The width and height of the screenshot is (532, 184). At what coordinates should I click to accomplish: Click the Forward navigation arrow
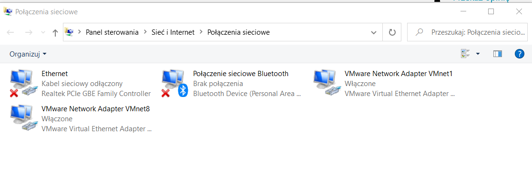click(x=29, y=32)
